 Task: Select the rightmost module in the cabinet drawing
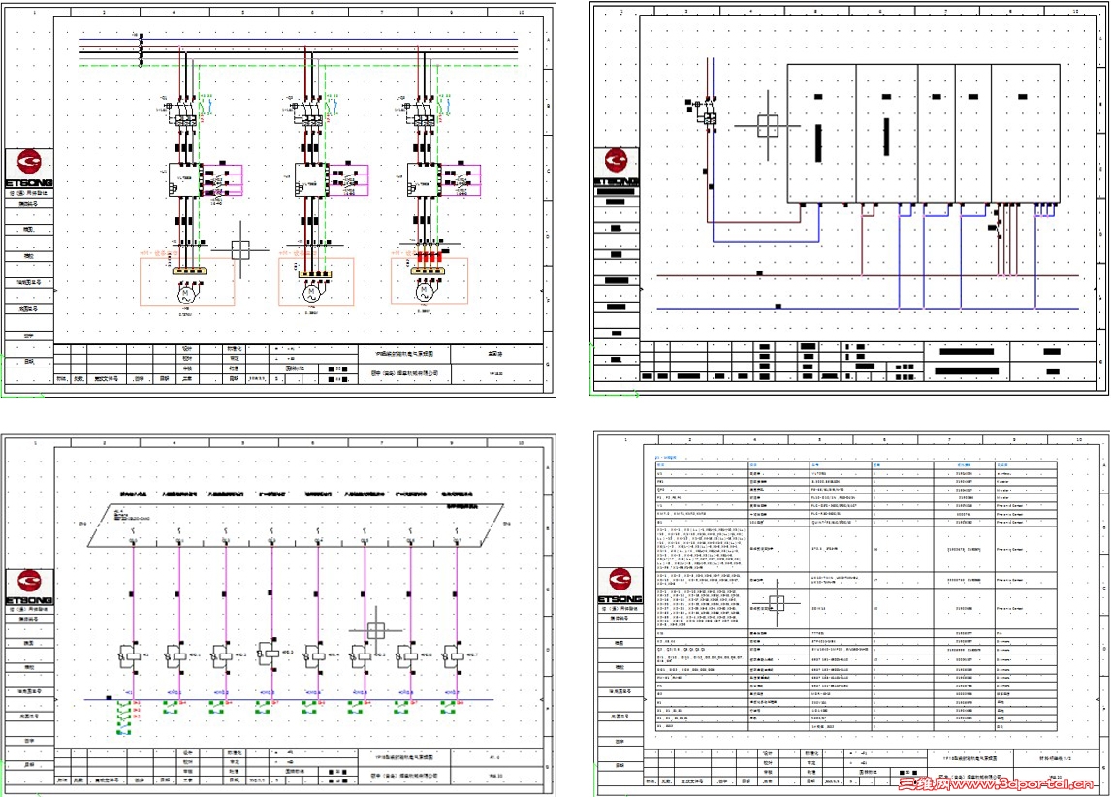point(1025,133)
